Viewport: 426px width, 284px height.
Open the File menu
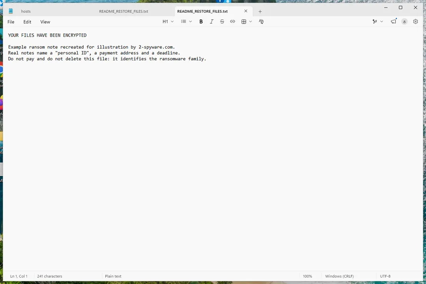[11, 22]
